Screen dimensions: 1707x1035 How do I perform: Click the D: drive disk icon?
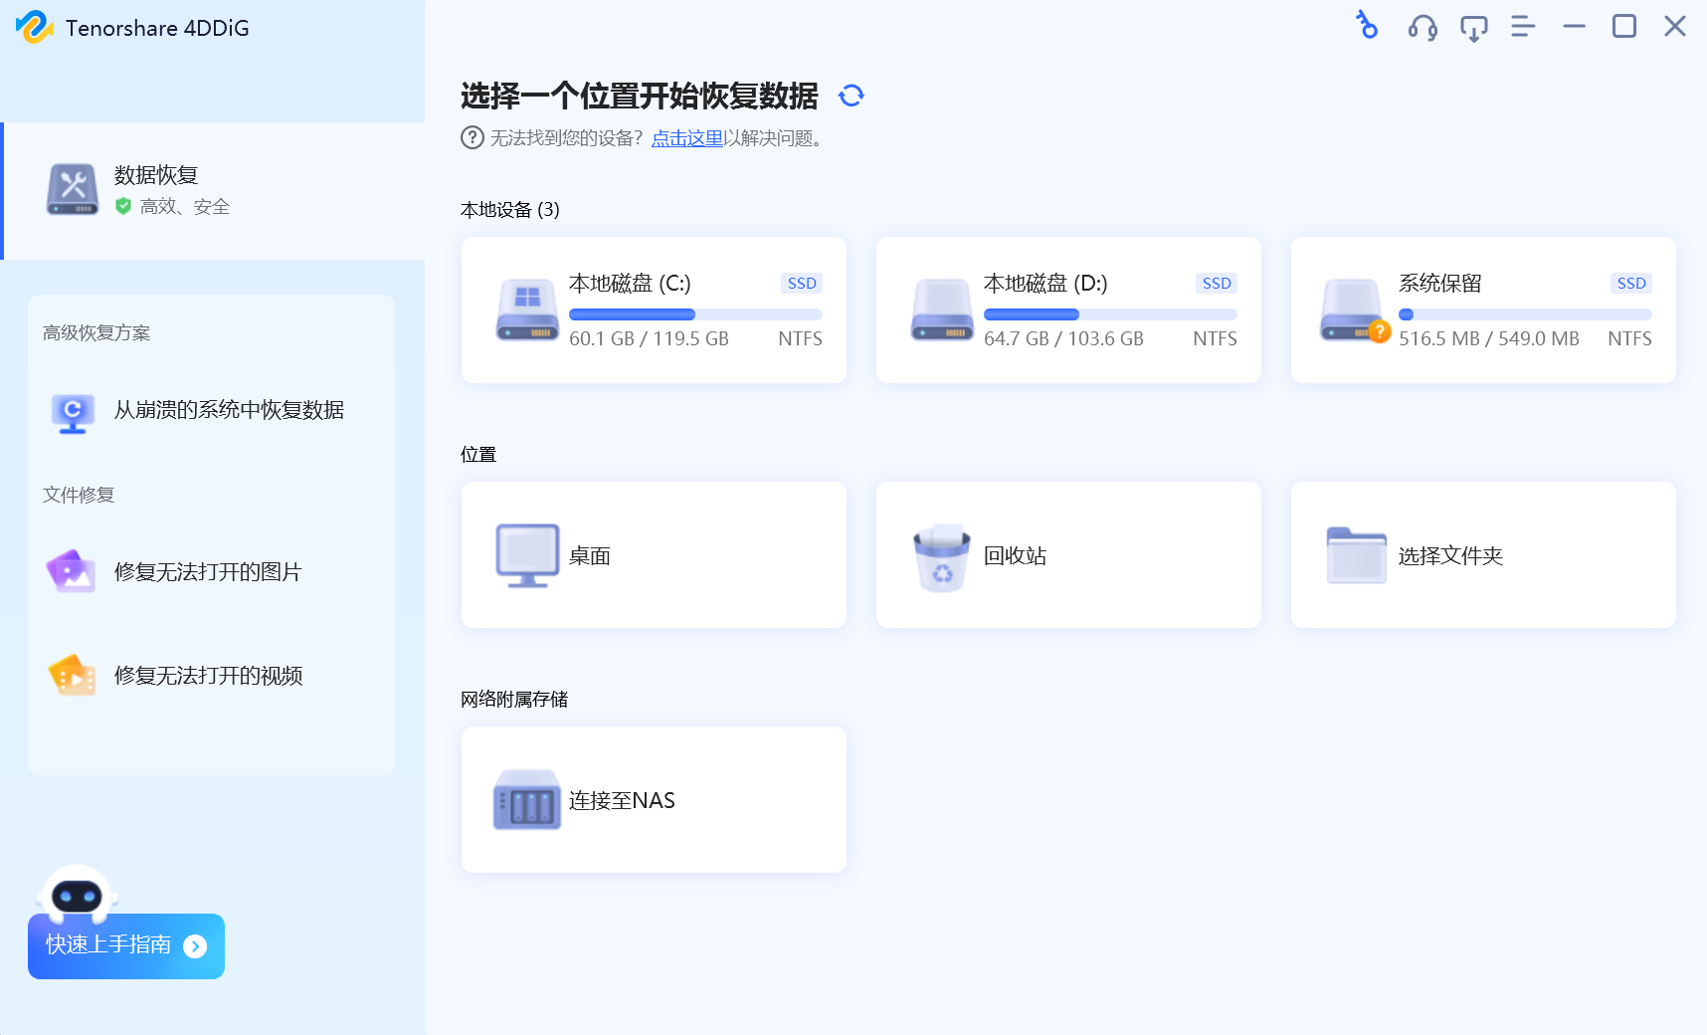click(x=942, y=310)
